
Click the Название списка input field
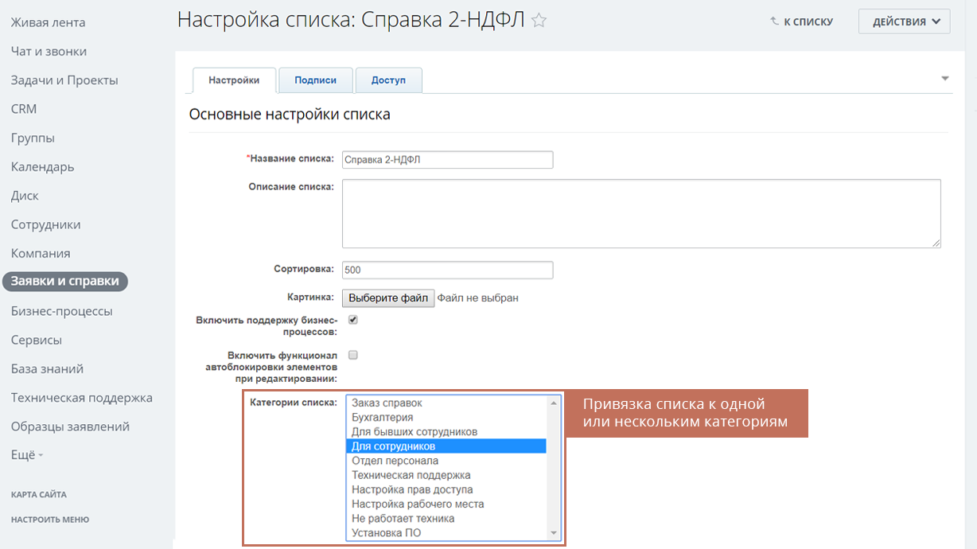[x=447, y=160]
